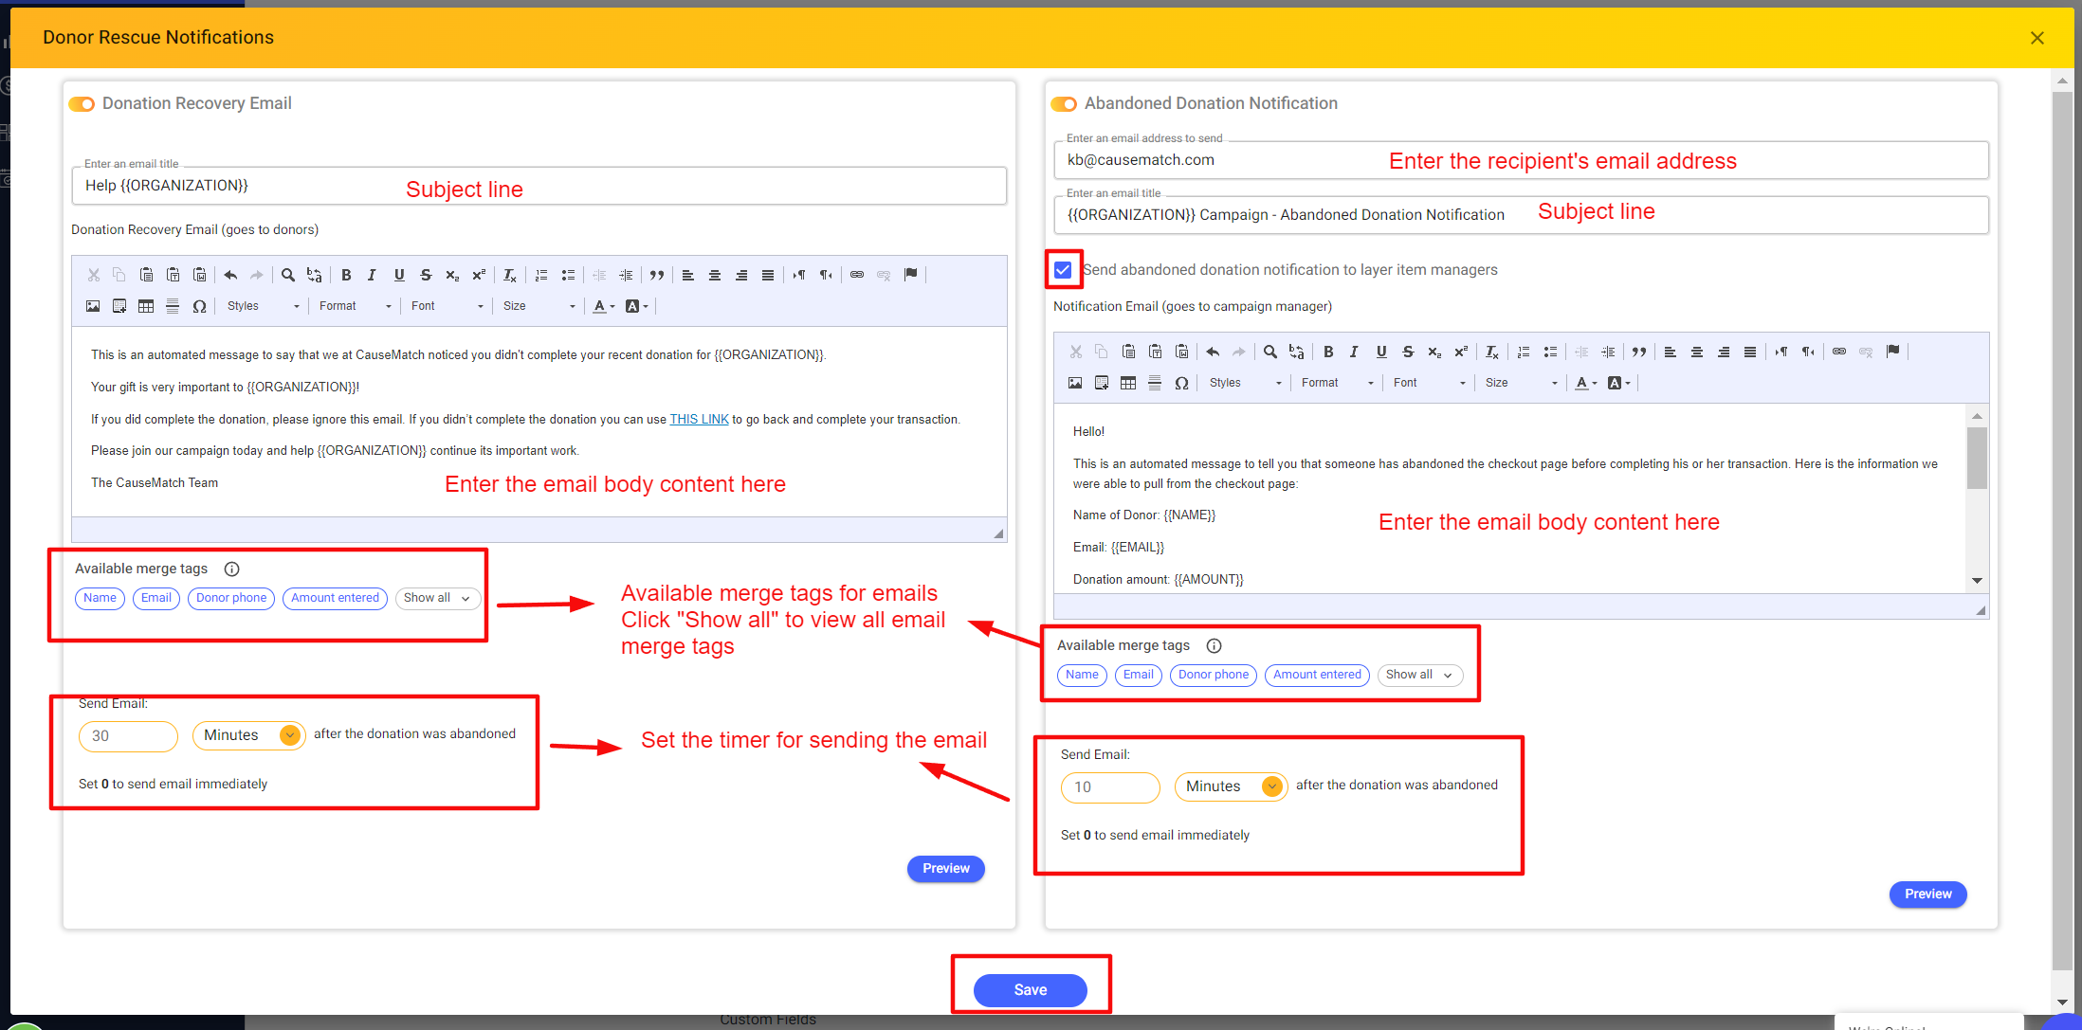Click Italic icon in Notification Email editor
The height and width of the screenshot is (1030, 2082).
click(1354, 352)
